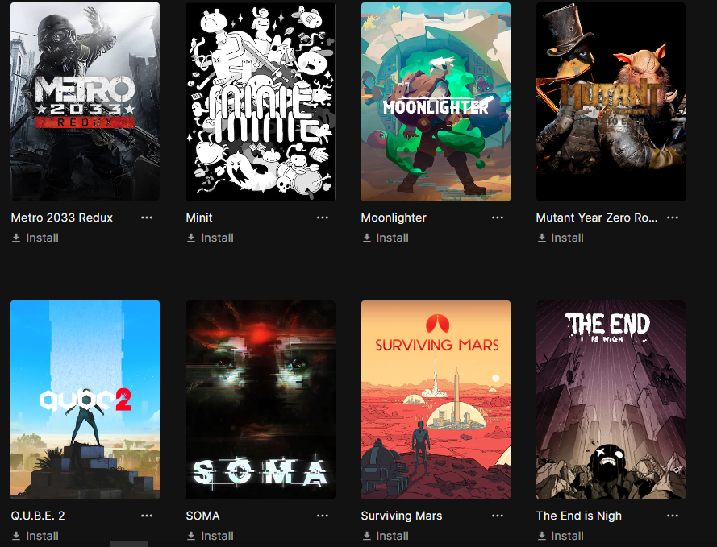This screenshot has width=717, height=547.
Task: Install Moonlighter
Action: tap(386, 238)
